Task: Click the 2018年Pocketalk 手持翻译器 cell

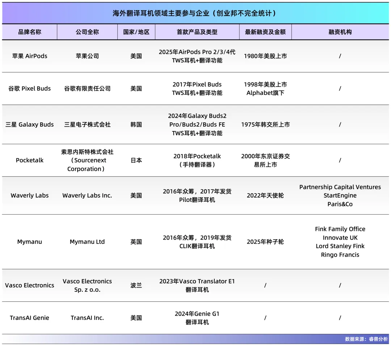Action: click(197, 160)
